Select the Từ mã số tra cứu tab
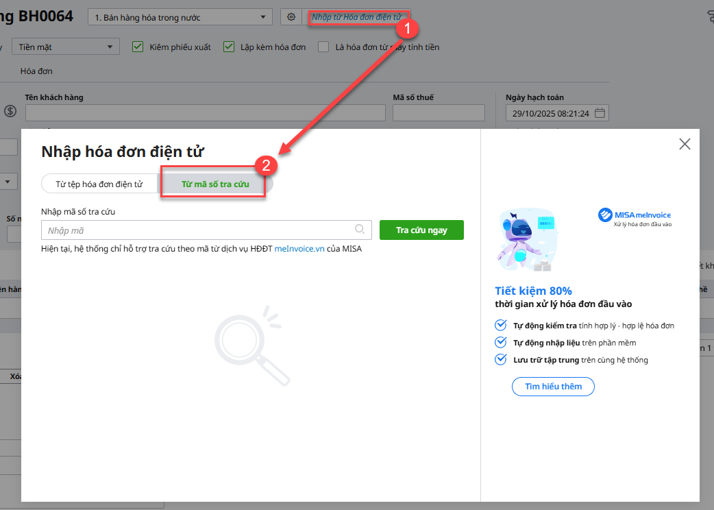 [x=215, y=184]
